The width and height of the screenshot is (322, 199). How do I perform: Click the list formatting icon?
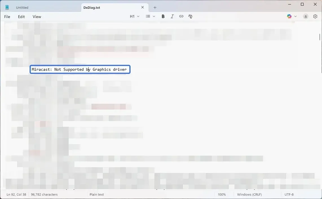(x=148, y=16)
